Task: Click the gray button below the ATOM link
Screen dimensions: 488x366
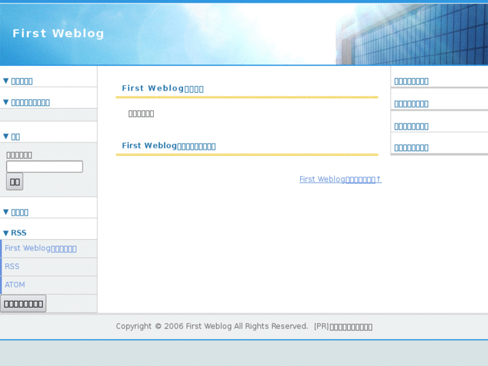Action: pos(23,304)
